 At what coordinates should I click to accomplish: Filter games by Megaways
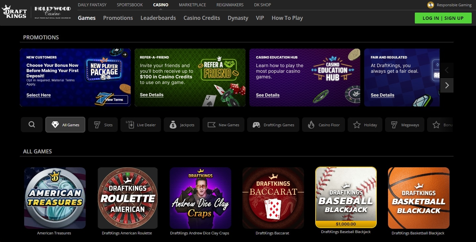click(x=405, y=125)
